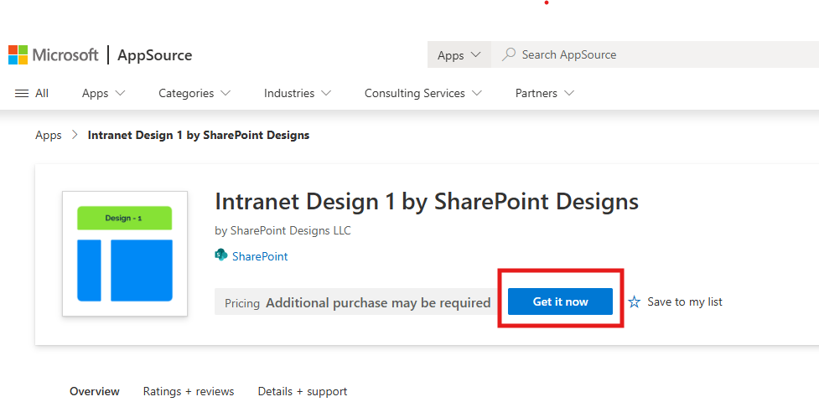
Task: Click the AppSource brand link
Action: (154, 55)
